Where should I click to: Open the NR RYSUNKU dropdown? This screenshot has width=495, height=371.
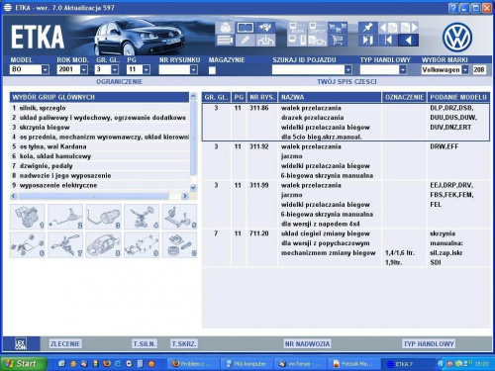point(194,69)
